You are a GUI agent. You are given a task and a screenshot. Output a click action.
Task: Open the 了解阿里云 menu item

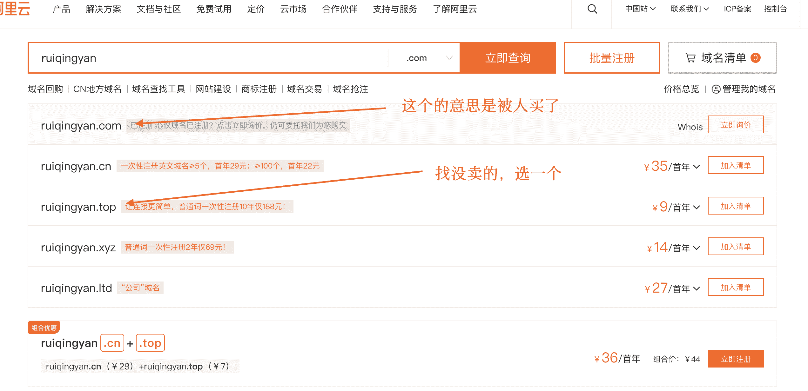pyautogui.click(x=455, y=9)
